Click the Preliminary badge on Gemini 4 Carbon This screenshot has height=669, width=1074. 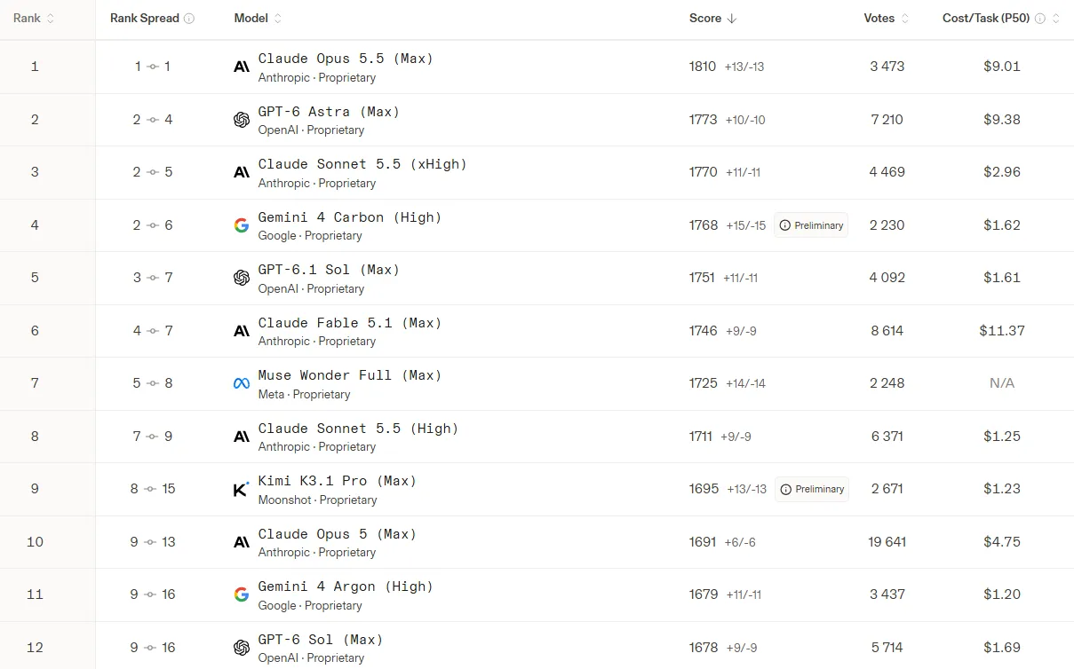click(x=811, y=225)
